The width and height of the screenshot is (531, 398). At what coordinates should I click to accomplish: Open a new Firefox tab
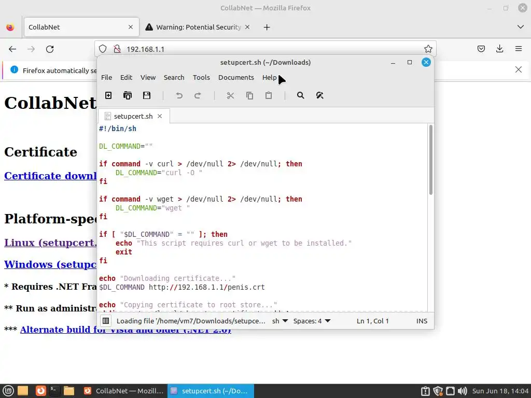[267, 27]
